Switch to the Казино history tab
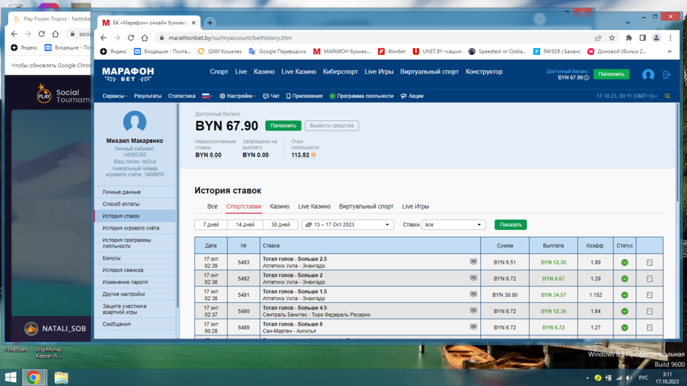Screen dimensions: 687x386 pos(280,206)
